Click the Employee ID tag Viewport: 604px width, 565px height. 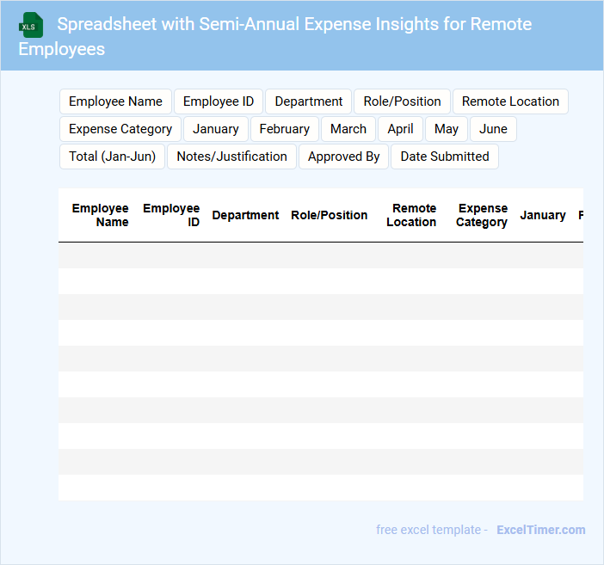219,101
